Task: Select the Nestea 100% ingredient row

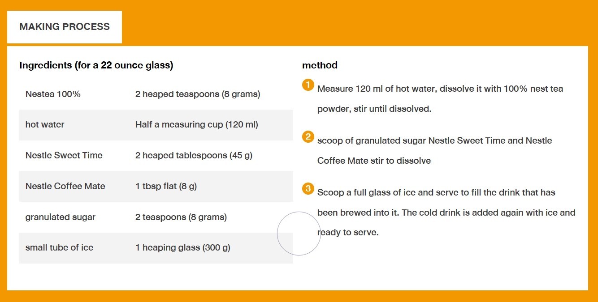Action: pos(156,94)
